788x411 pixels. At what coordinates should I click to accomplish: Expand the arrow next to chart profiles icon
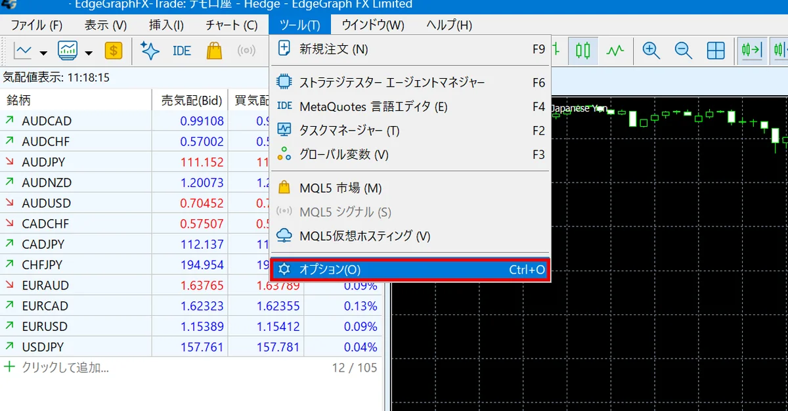pyautogui.click(x=89, y=53)
